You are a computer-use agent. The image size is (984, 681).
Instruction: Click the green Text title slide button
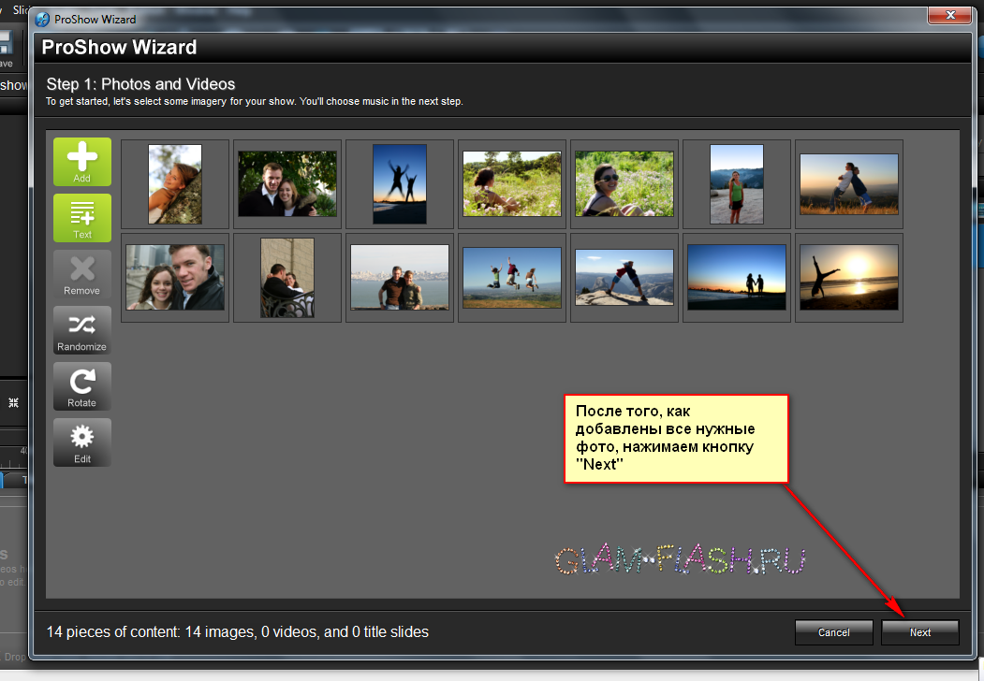tap(82, 217)
